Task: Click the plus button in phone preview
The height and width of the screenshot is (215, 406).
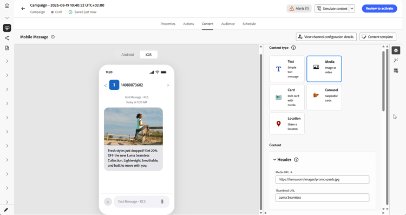Action: point(108,201)
